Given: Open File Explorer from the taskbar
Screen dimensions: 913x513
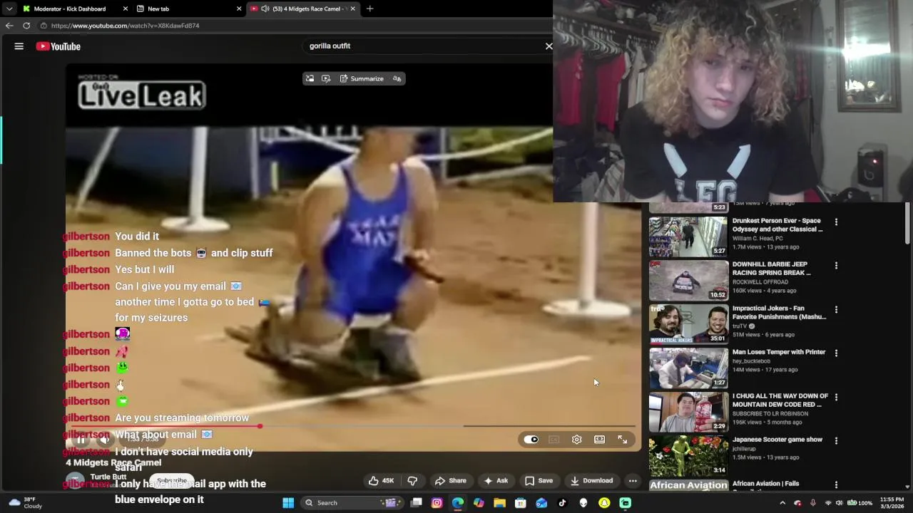Looking at the screenshot, I should point(499,503).
